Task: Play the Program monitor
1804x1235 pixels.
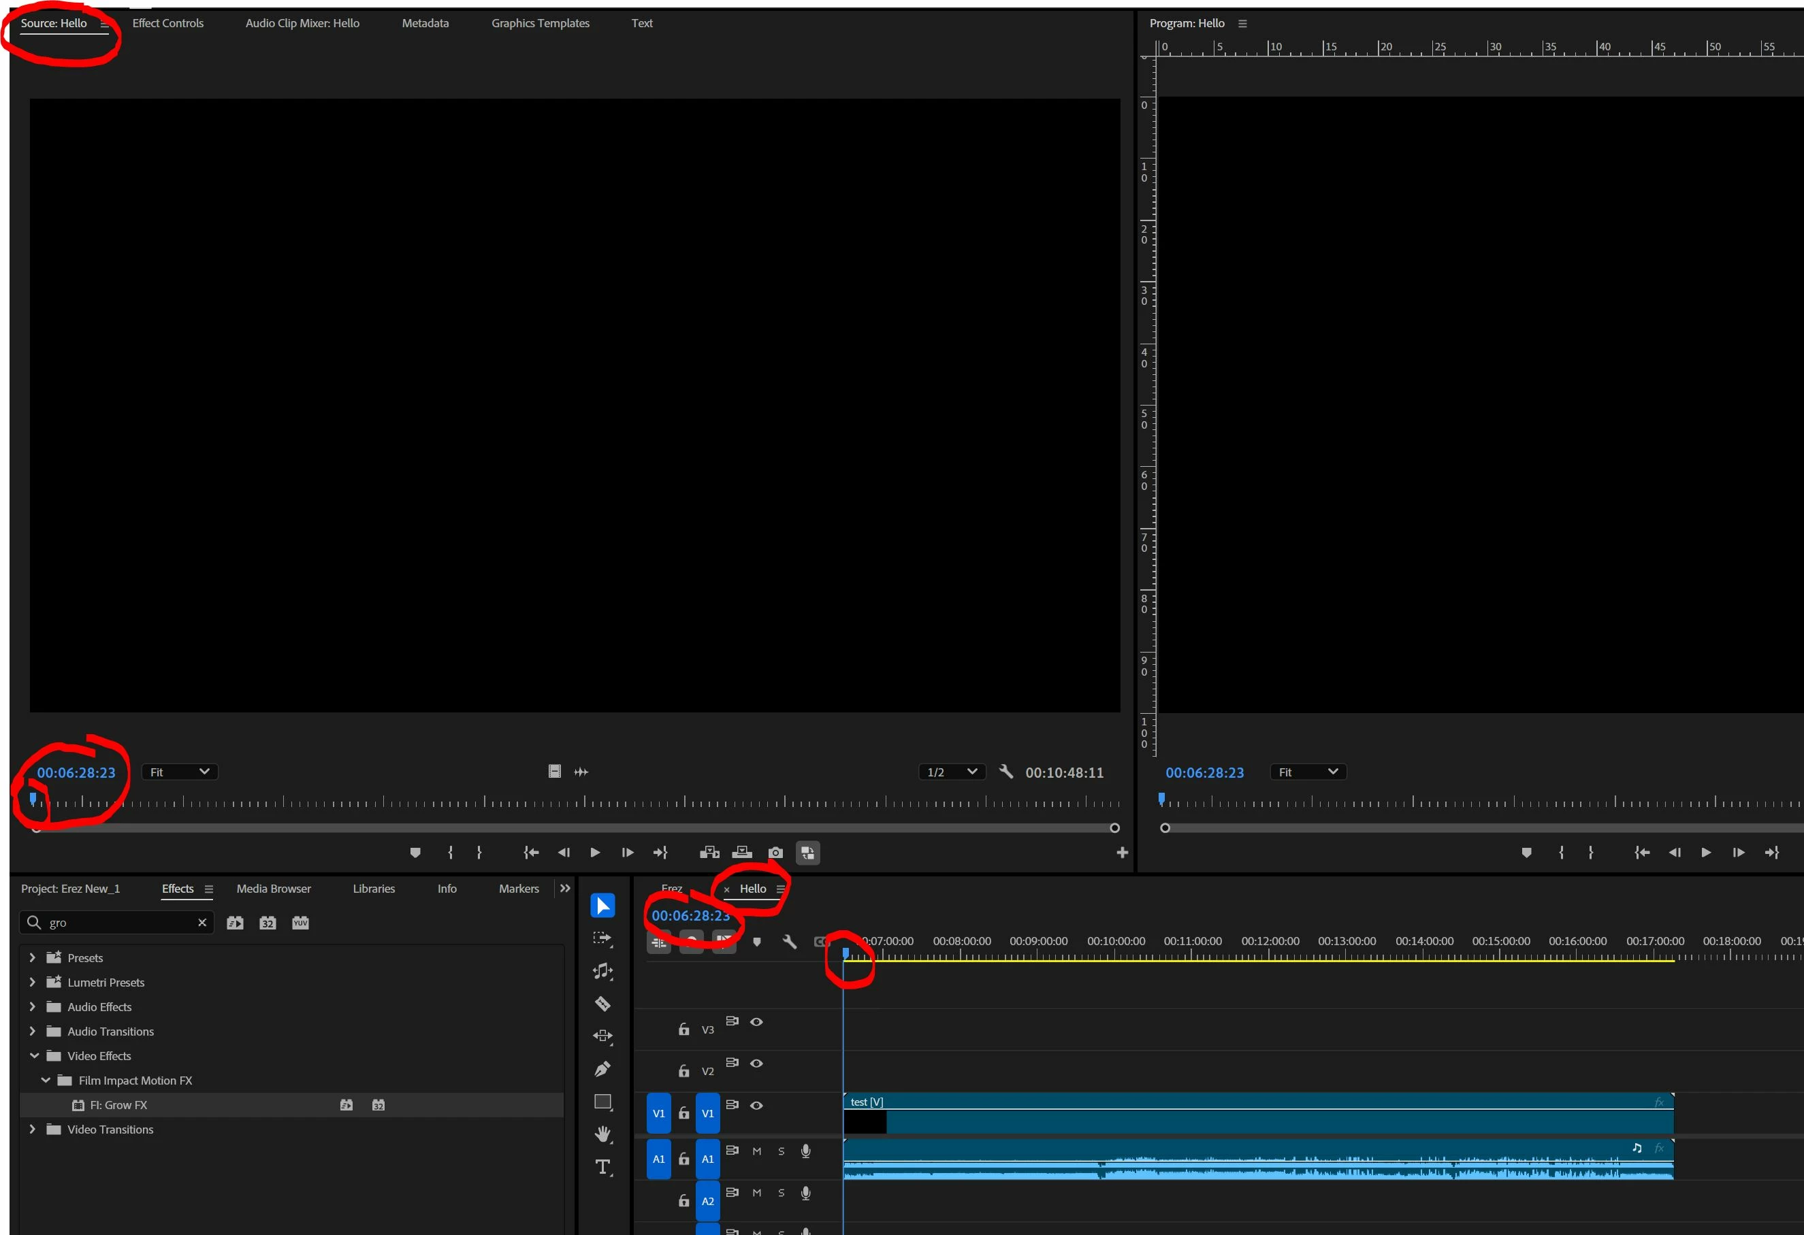Action: click(x=1705, y=853)
